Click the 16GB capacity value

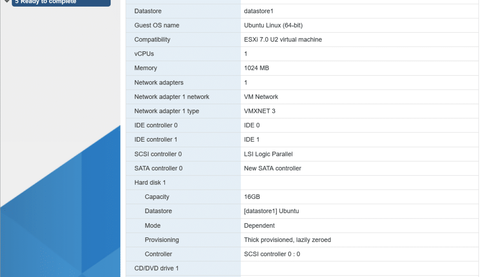(252, 197)
